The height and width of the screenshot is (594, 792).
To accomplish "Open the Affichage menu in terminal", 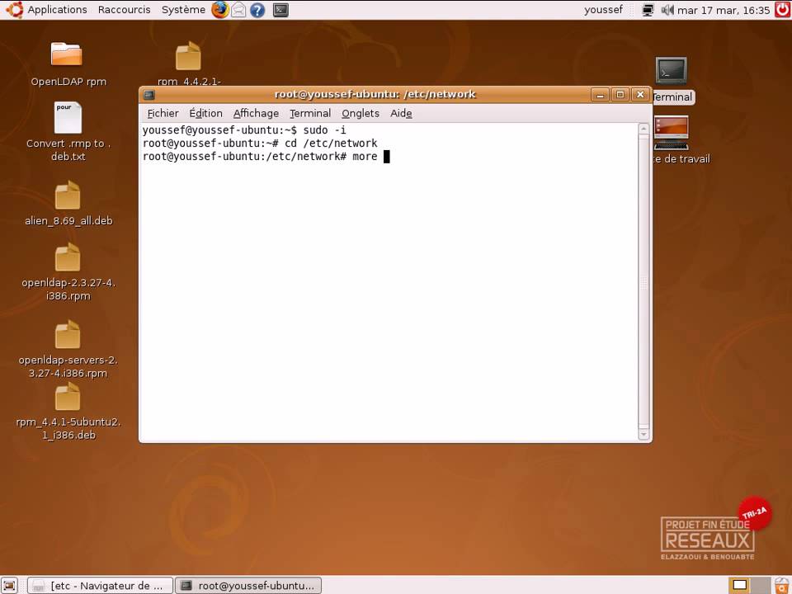I will (256, 113).
